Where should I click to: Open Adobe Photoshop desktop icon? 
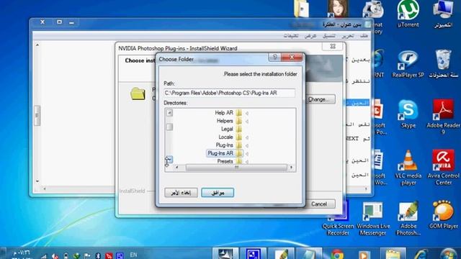point(408,218)
